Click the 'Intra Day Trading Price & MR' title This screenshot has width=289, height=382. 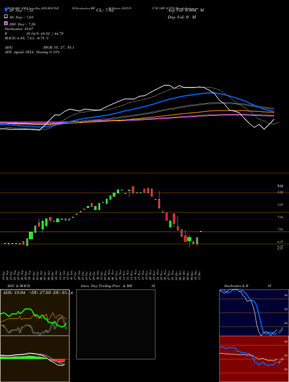[106, 286]
